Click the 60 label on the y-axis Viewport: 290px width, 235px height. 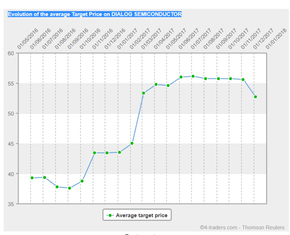coord(11,53)
